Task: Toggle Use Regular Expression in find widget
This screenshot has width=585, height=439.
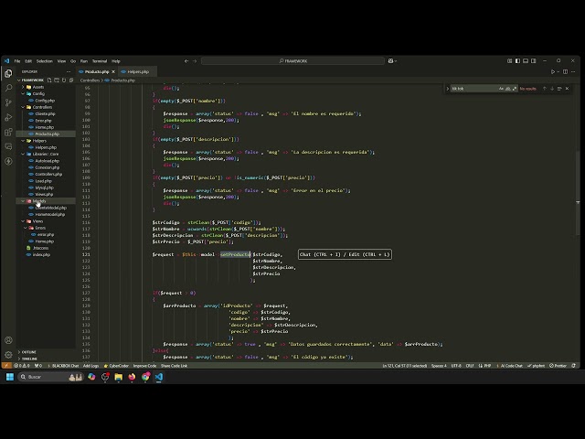Action: (x=514, y=89)
